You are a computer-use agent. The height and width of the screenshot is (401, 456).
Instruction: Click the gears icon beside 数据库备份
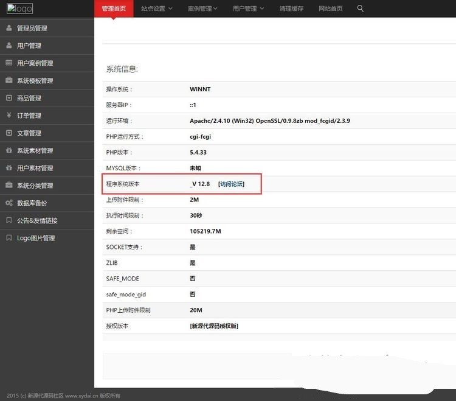(x=9, y=203)
